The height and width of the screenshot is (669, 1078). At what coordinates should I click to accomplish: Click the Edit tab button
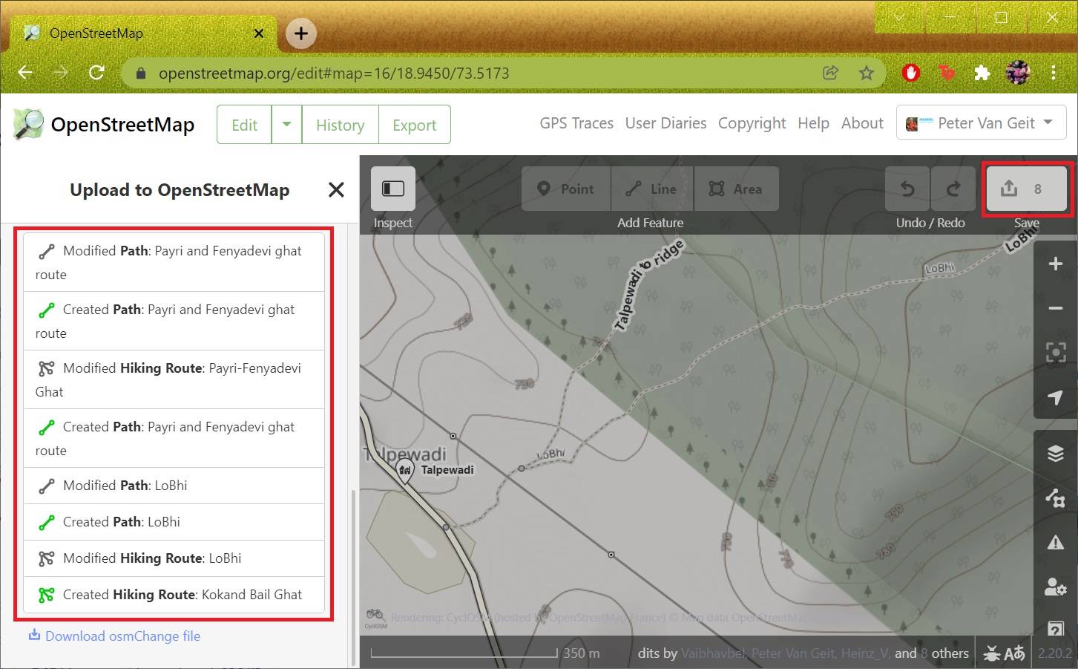tap(244, 125)
